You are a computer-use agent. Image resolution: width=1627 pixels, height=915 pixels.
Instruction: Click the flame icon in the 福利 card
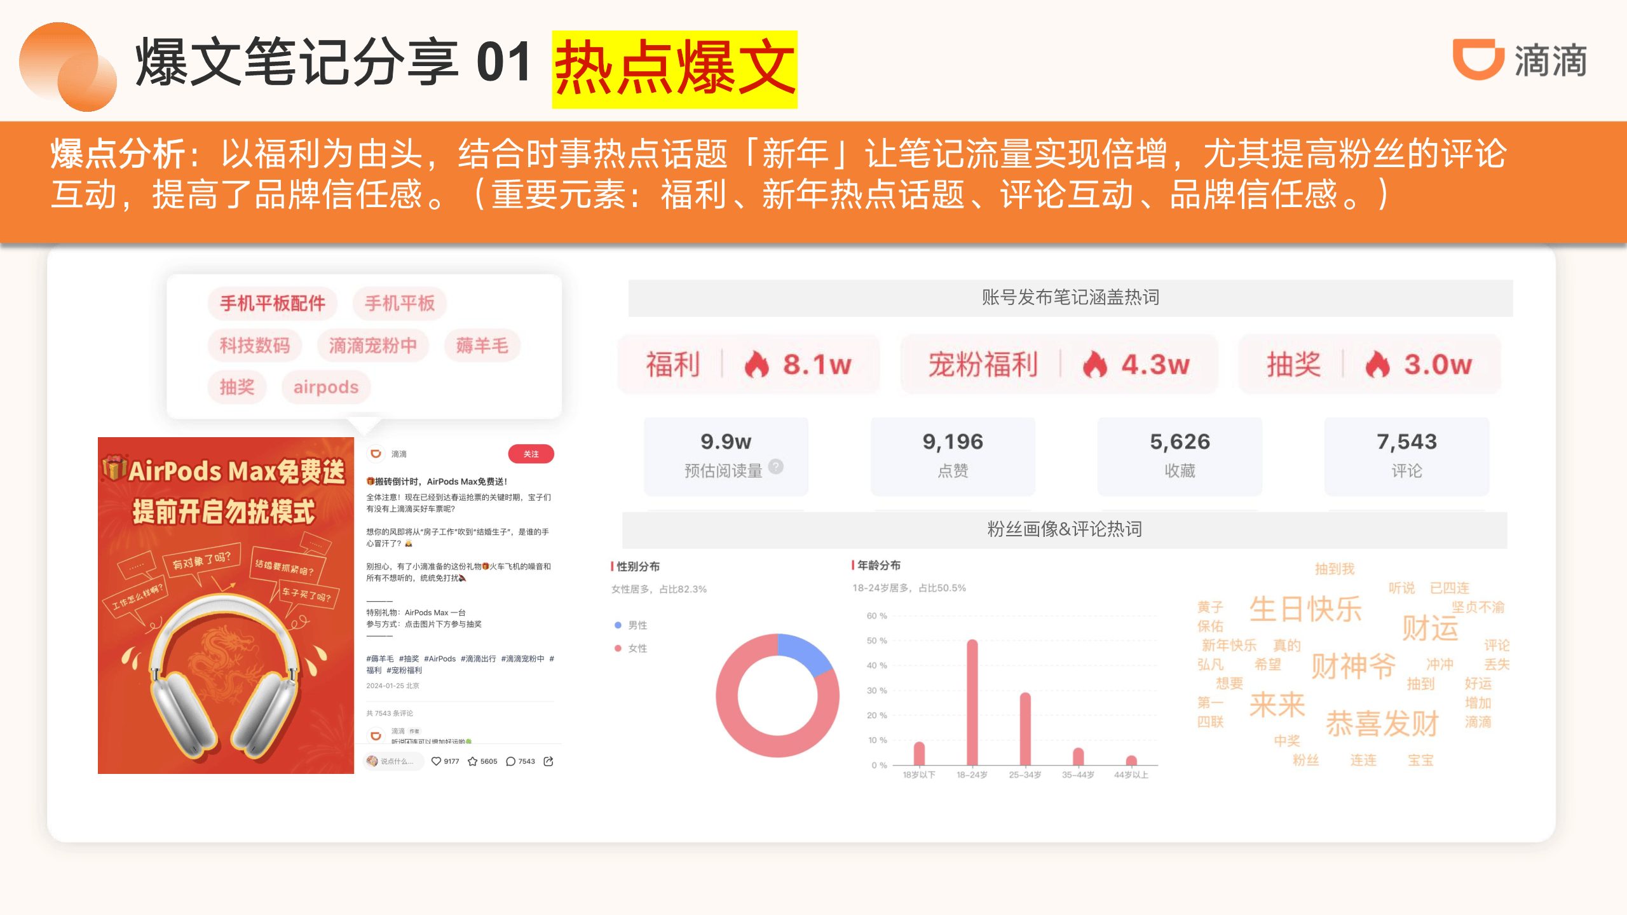click(x=756, y=365)
